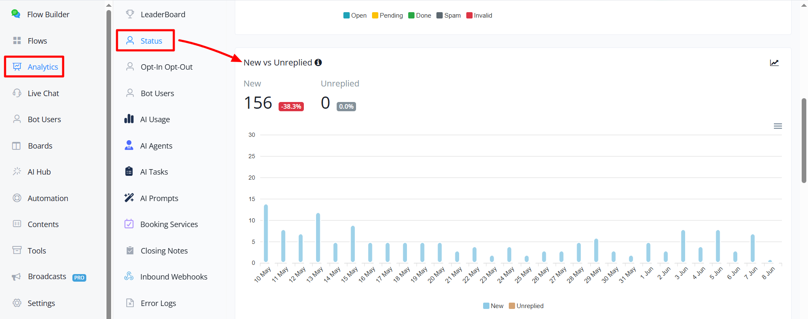This screenshot has height=319, width=808.
Task: Select the AI Agents person icon
Action: (x=129, y=145)
